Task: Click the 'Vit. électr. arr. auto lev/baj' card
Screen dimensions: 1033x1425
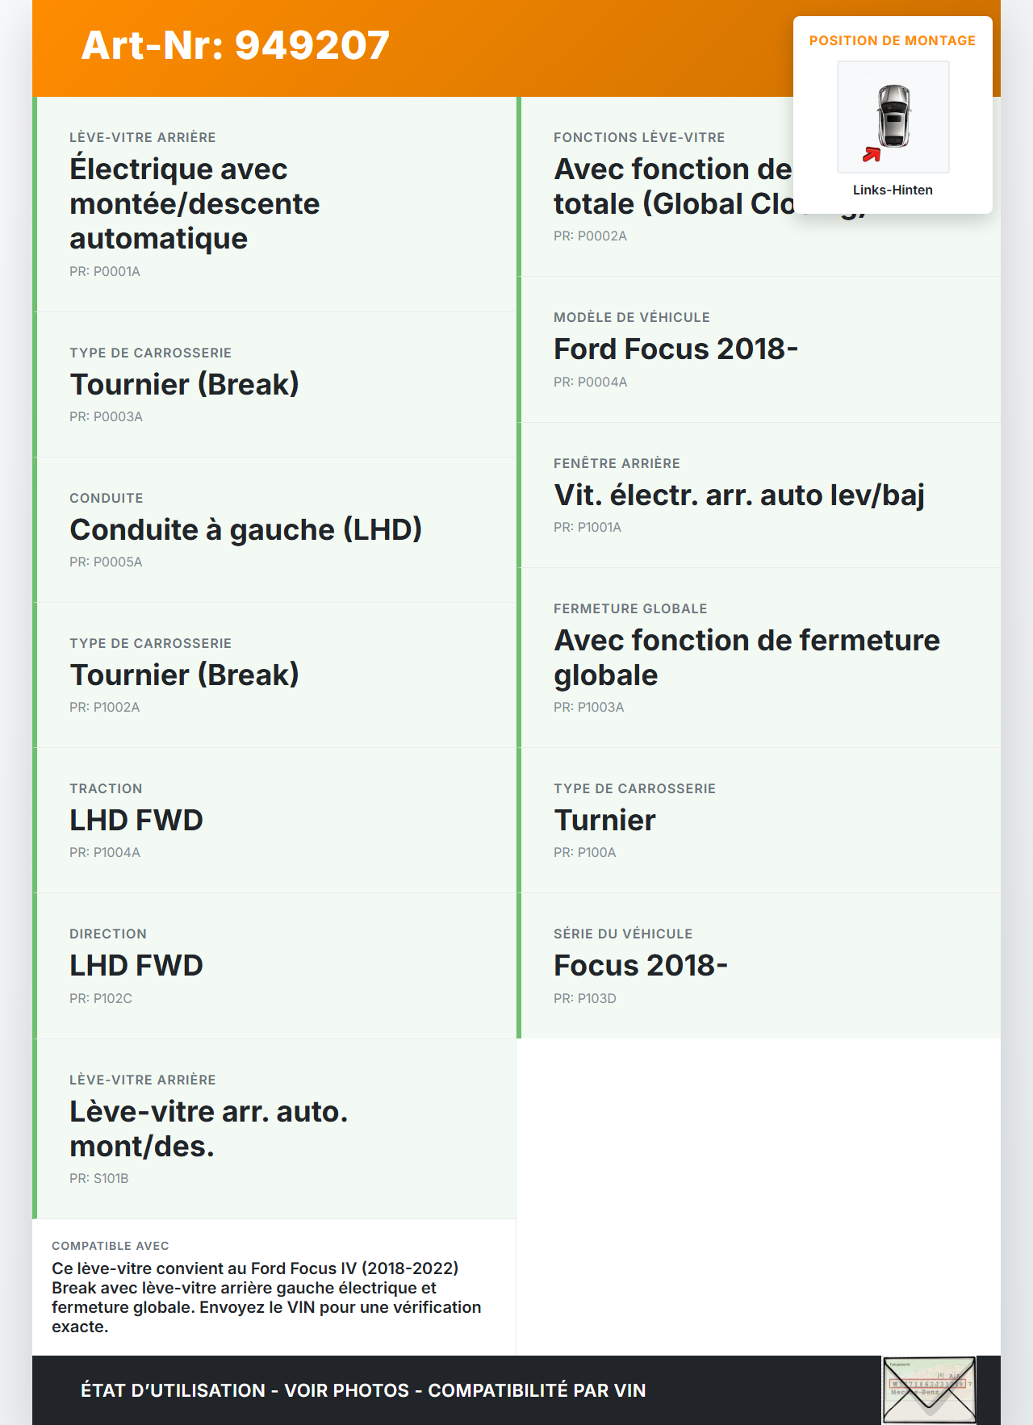Action: click(x=759, y=495)
